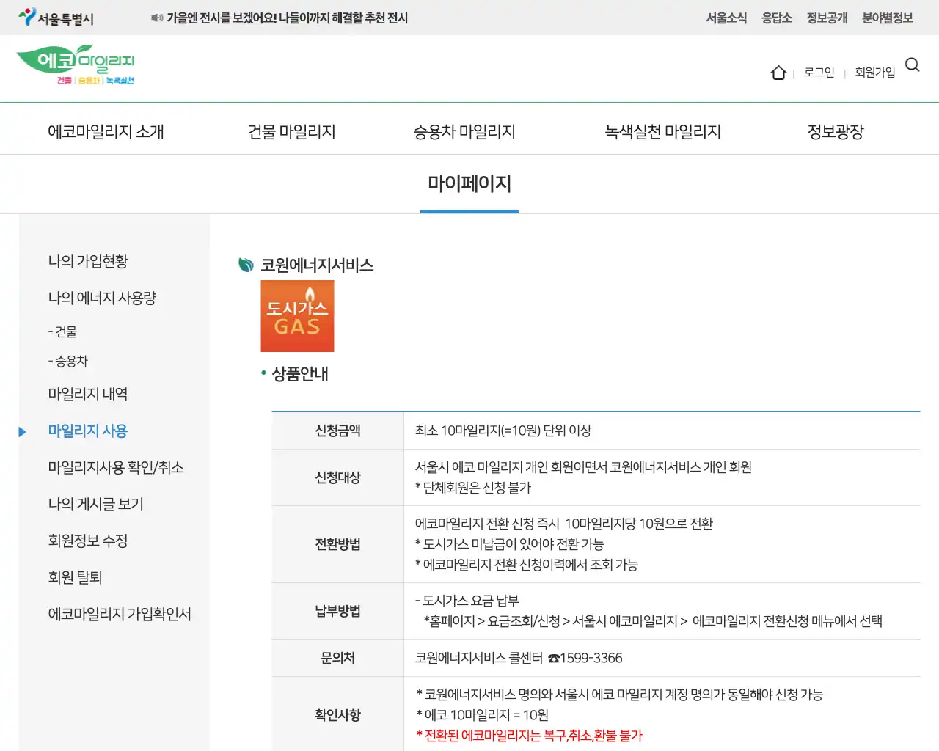Open the 로그인 link
Viewport: 939px width, 751px height.
click(x=819, y=73)
